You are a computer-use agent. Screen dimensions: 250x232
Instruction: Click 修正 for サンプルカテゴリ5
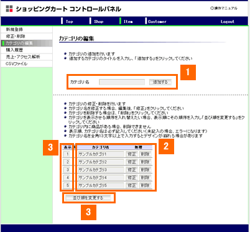click(x=132, y=185)
